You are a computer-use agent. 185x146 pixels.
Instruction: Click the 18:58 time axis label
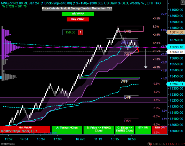[131, 139]
